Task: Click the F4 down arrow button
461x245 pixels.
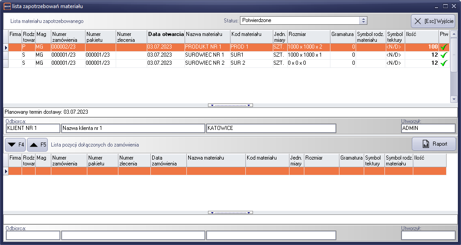Action: [x=15, y=145]
